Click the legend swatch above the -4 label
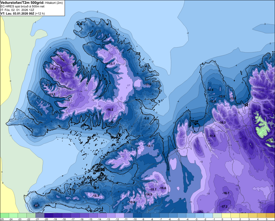Viewport: 275px width, 221px height. tap(191, 215)
